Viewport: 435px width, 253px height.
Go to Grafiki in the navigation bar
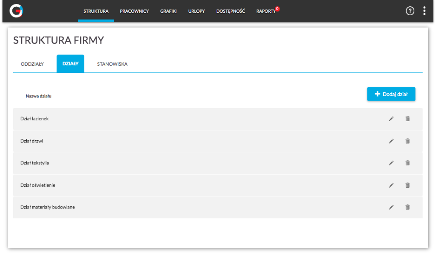pyautogui.click(x=168, y=11)
